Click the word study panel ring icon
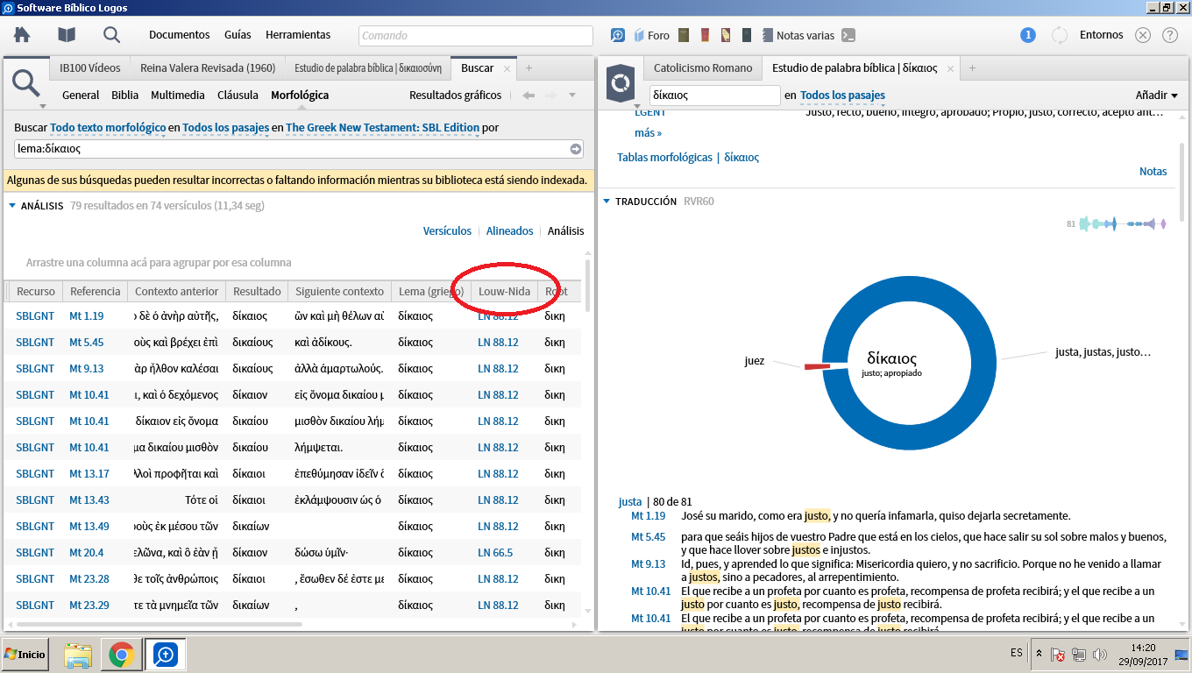This screenshot has width=1192, height=673. pyautogui.click(x=621, y=81)
